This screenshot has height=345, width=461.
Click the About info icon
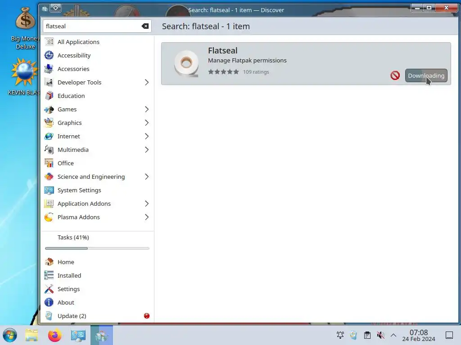[49, 302]
